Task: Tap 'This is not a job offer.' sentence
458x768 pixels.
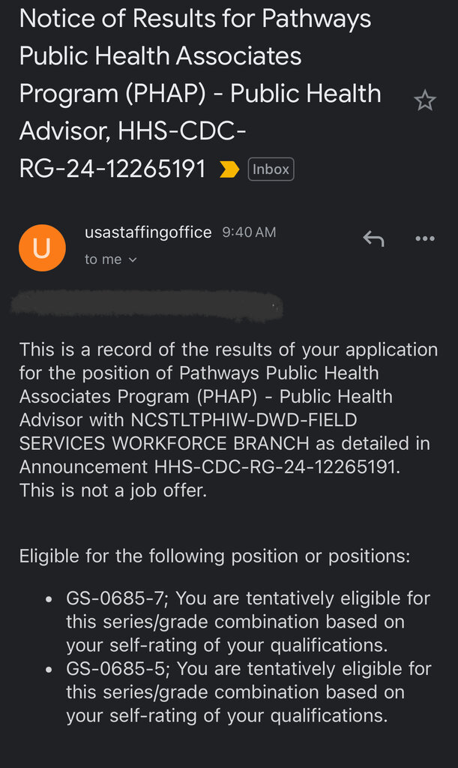Action: click(x=112, y=490)
